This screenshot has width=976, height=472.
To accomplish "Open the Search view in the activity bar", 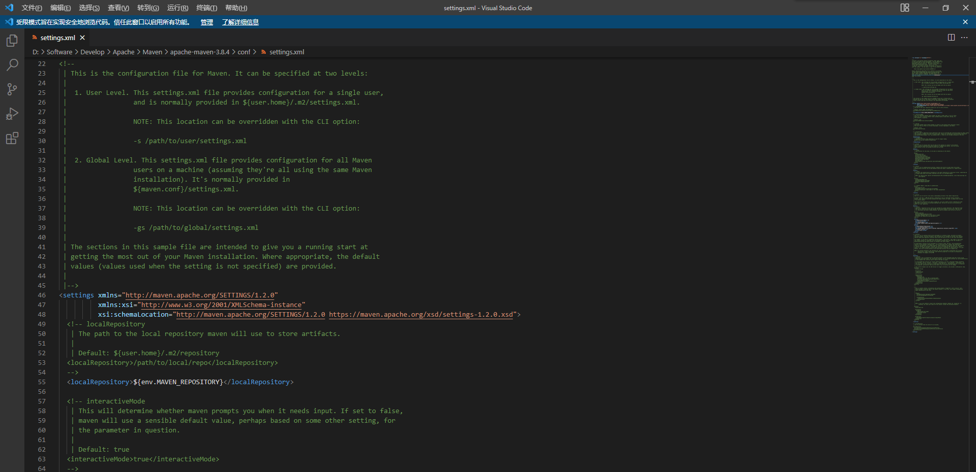I will click(12, 65).
